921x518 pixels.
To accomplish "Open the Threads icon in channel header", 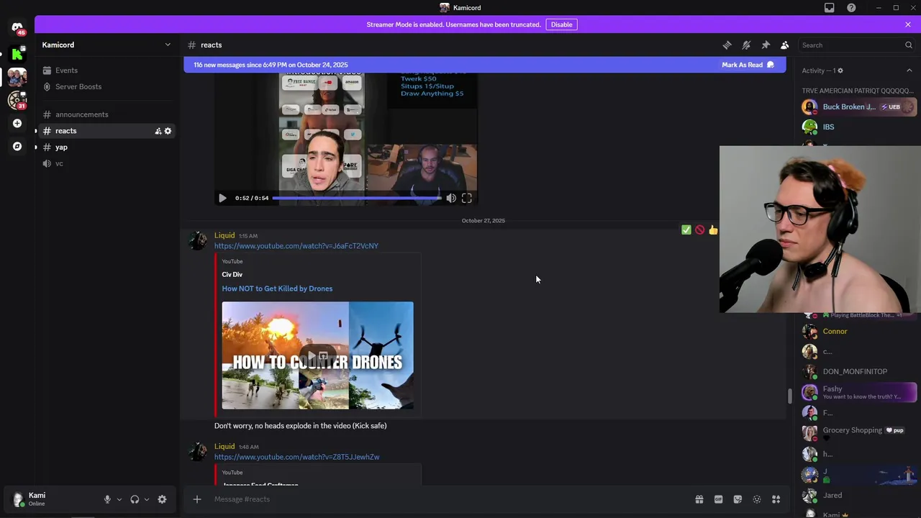I will pyautogui.click(x=727, y=45).
